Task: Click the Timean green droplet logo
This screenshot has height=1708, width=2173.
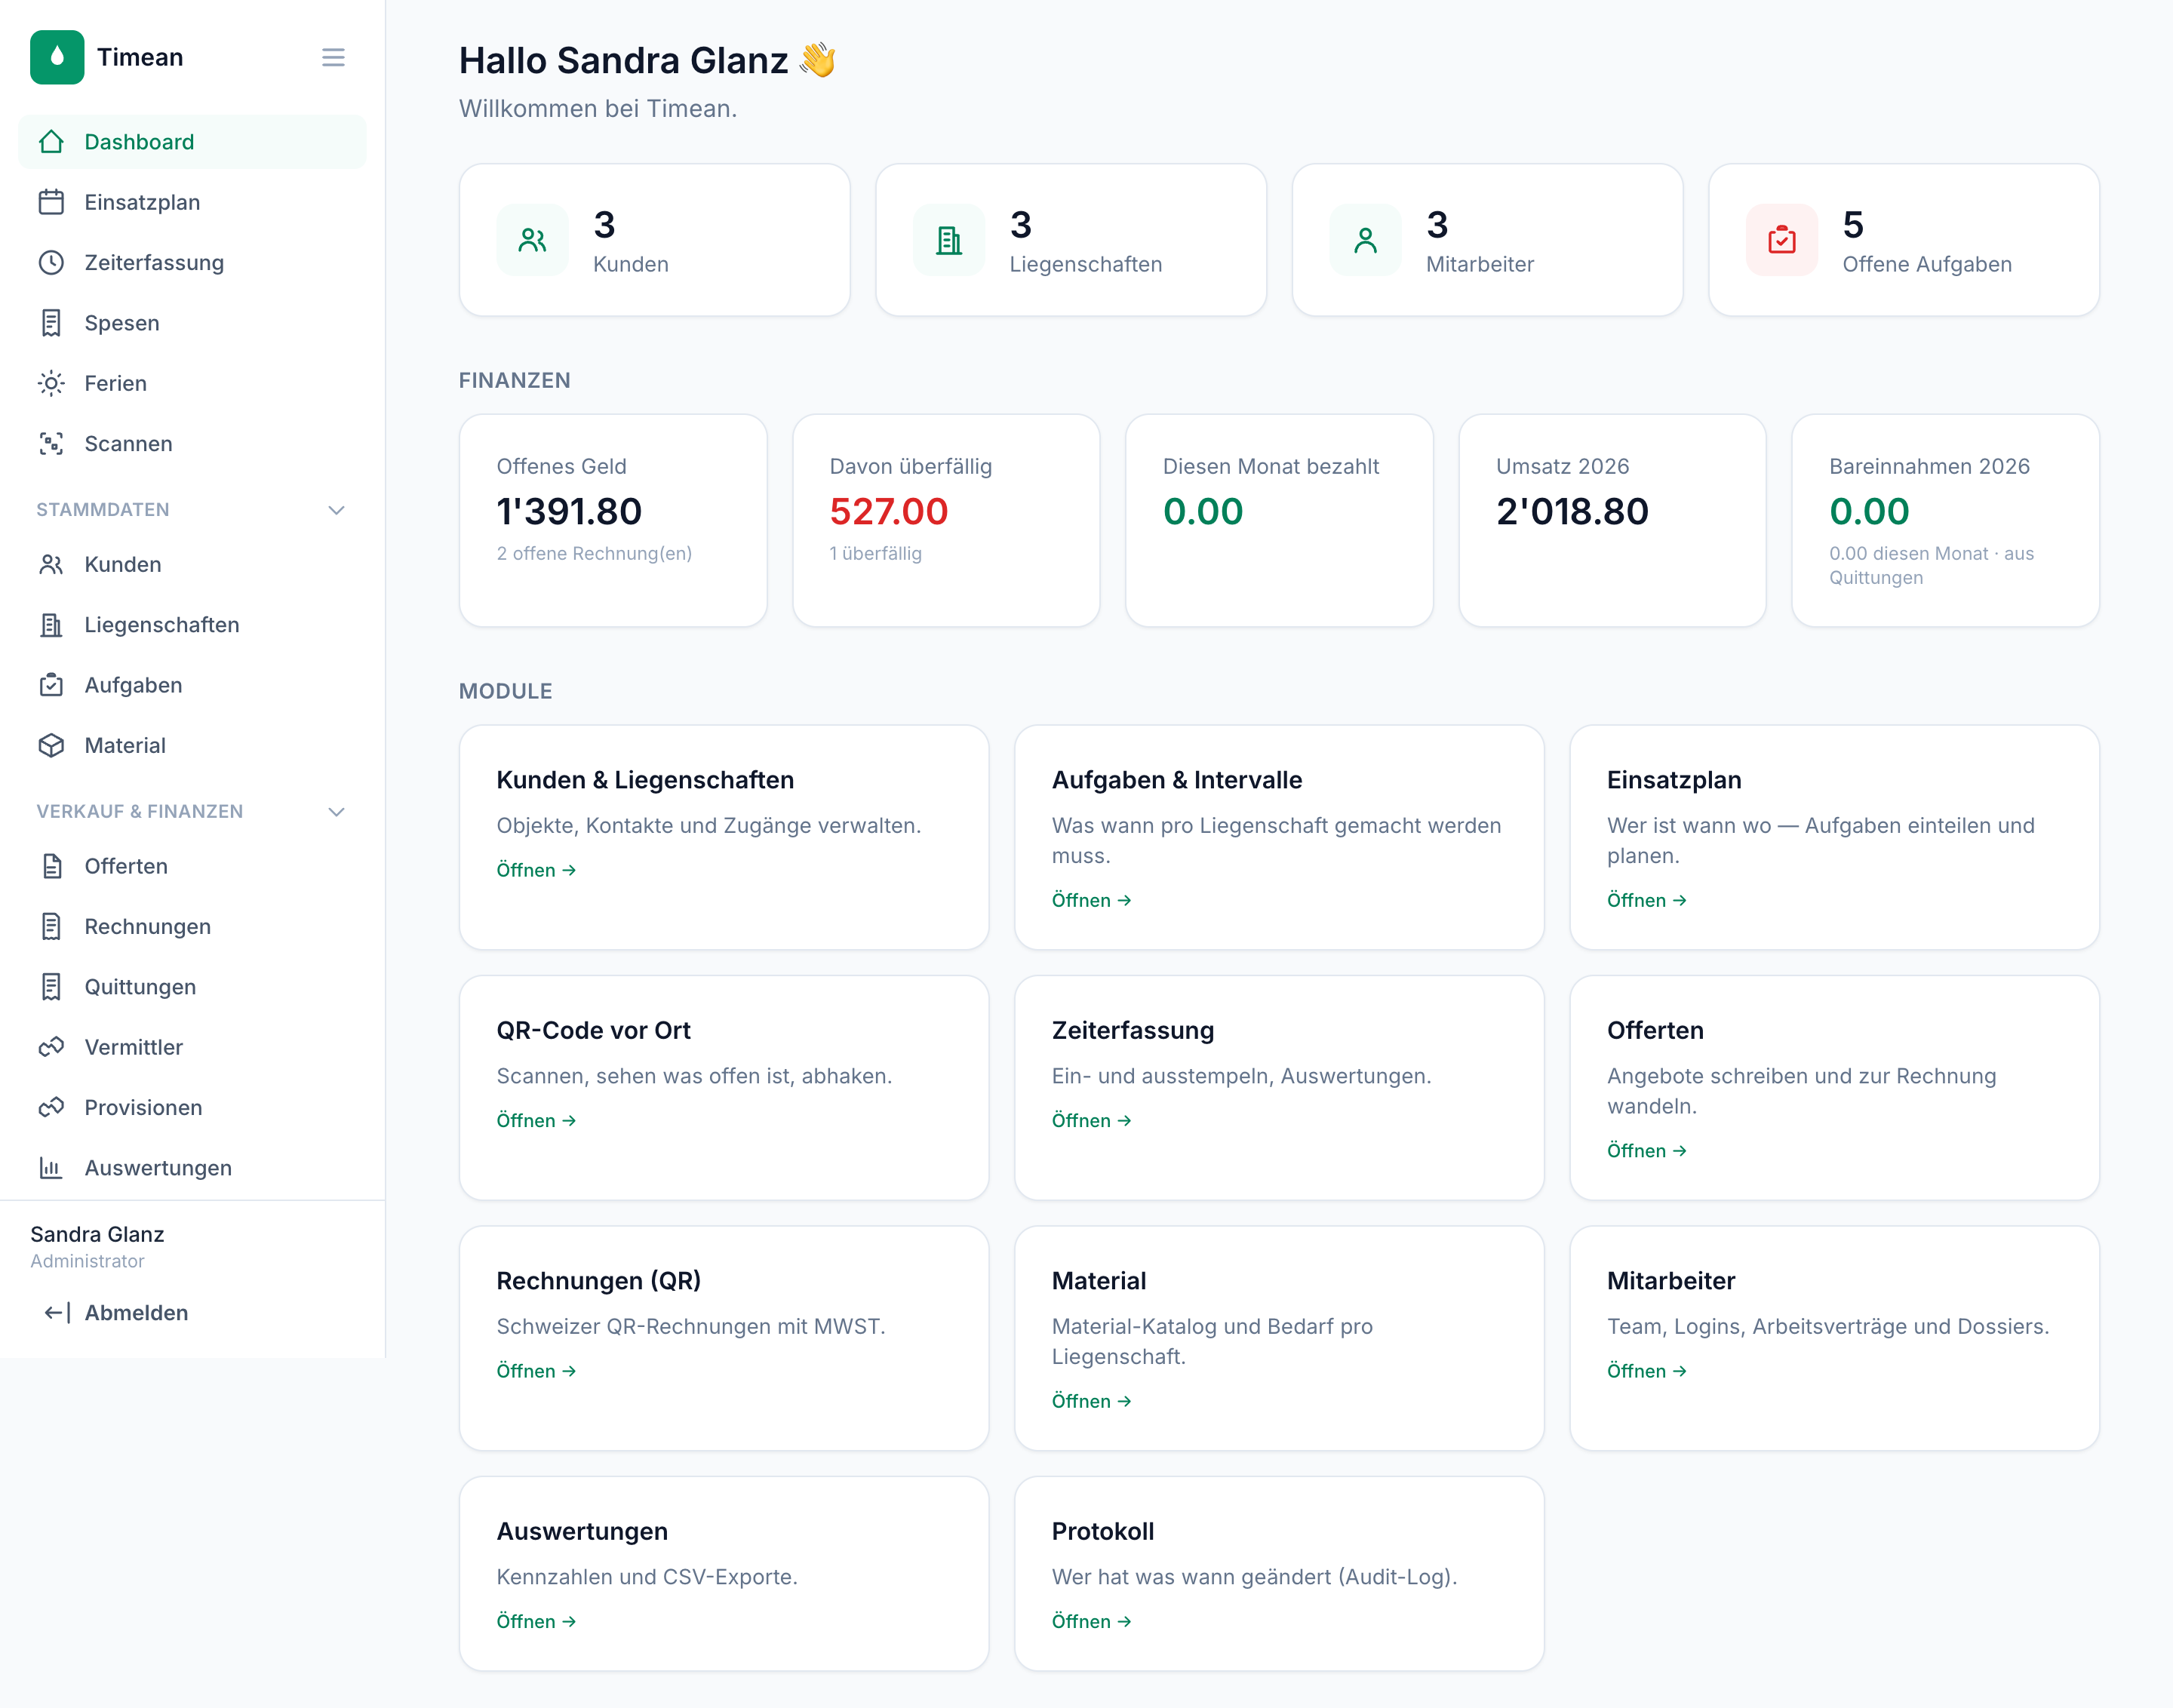Action: pos(57,57)
